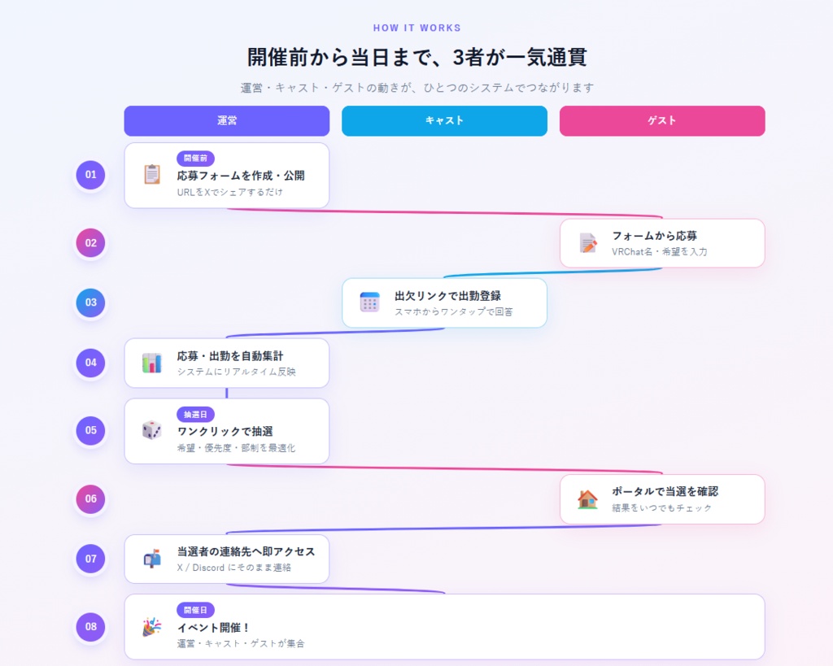Select step circle 04
833x666 pixels.
(x=91, y=363)
